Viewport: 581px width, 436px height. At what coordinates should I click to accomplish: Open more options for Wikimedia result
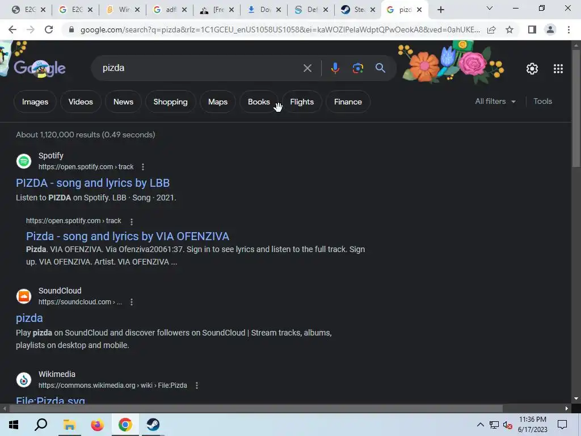(x=197, y=385)
